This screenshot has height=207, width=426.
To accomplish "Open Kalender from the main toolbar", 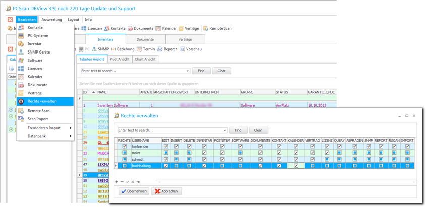I will click(166, 28).
